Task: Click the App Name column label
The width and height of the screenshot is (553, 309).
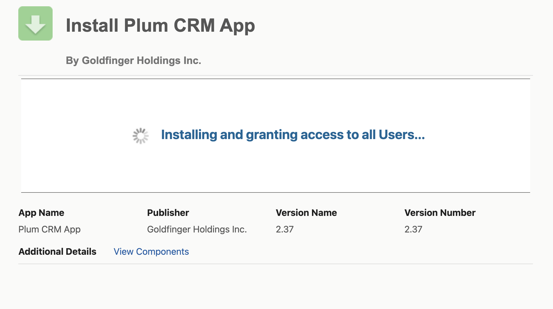Action: [41, 213]
